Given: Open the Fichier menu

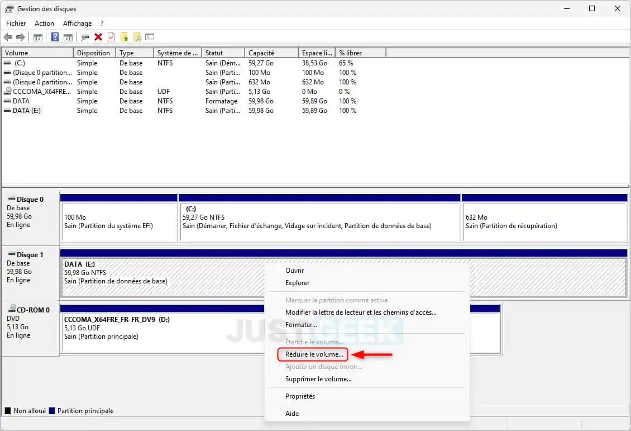Looking at the screenshot, I should click(x=16, y=23).
